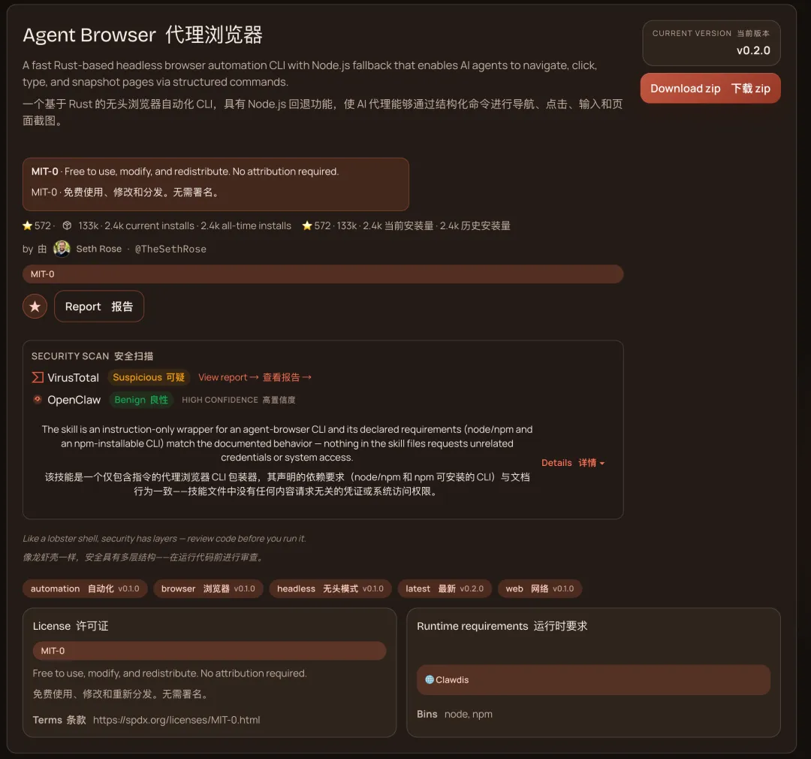Click the Agent Browser page title
The image size is (811, 759).
coord(143,35)
